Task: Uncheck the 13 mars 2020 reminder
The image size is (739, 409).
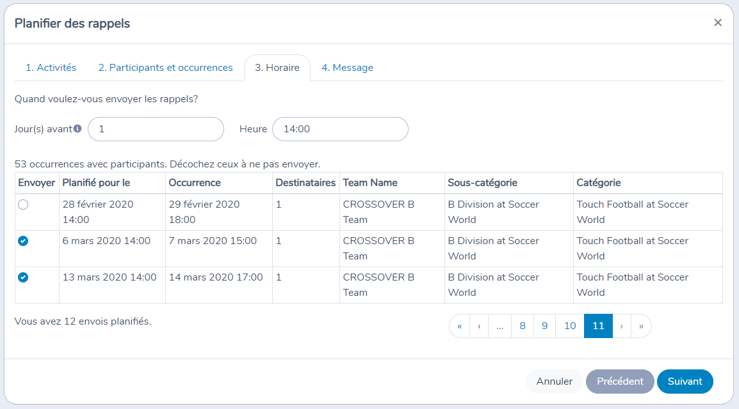Action: [23, 277]
